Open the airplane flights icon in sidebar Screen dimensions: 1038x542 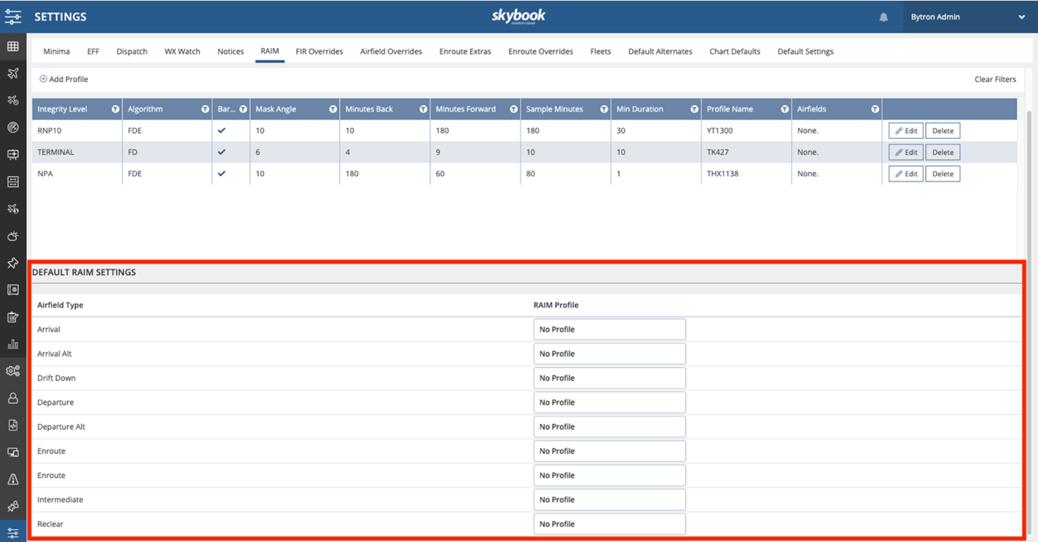13,73
